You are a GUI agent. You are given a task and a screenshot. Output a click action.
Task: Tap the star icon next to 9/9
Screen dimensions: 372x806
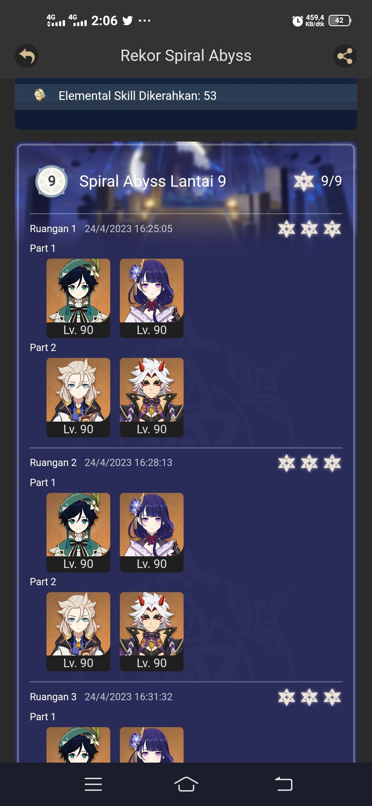click(x=304, y=181)
